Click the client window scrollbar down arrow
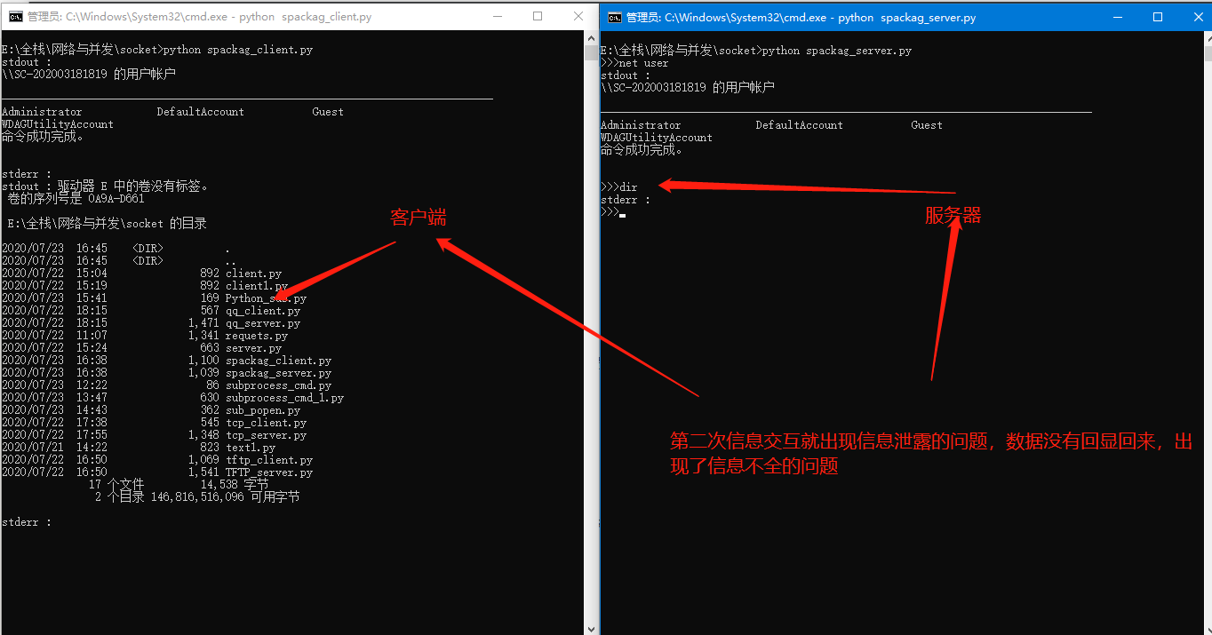The height and width of the screenshot is (635, 1212). click(x=591, y=628)
